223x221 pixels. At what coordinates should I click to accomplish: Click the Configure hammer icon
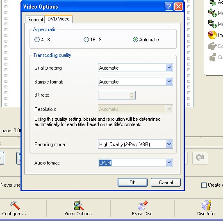[15, 205]
